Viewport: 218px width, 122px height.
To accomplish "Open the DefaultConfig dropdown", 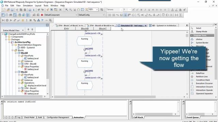I will point(104,15).
